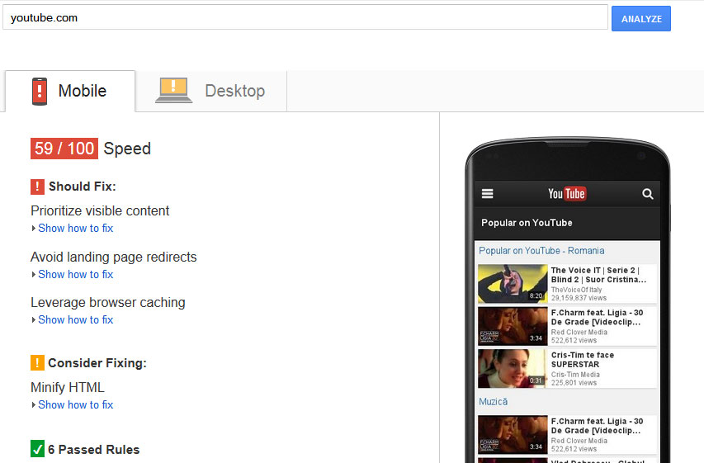This screenshot has width=704, height=463.
Task: Open Show how to fix for Minify HTML
Action: pos(75,404)
